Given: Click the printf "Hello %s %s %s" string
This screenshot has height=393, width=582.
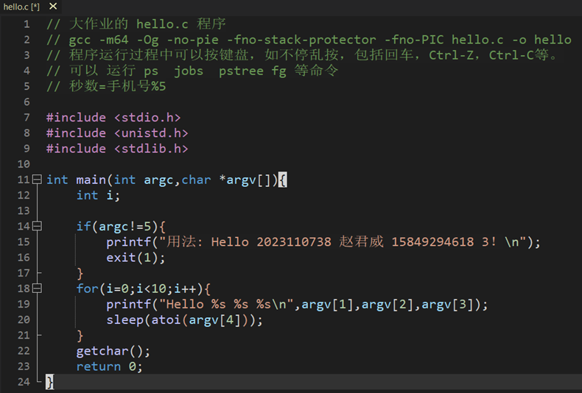Looking at the screenshot, I should (226, 305).
